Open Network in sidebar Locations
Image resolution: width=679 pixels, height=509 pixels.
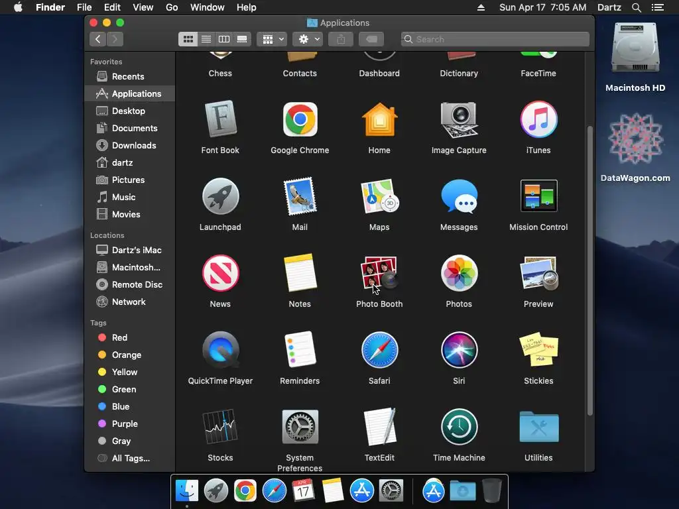[x=129, y=302]
